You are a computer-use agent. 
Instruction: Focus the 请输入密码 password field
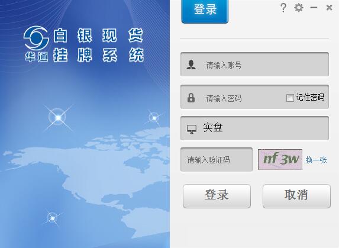point(254,97)
